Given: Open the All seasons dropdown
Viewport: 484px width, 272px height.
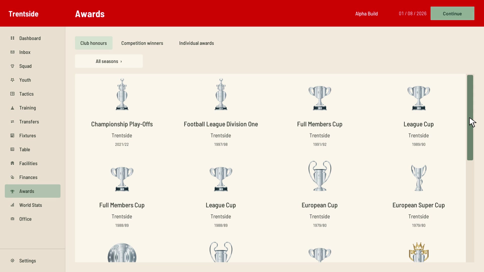Looking at the screenshot, I should click(109, 61).
